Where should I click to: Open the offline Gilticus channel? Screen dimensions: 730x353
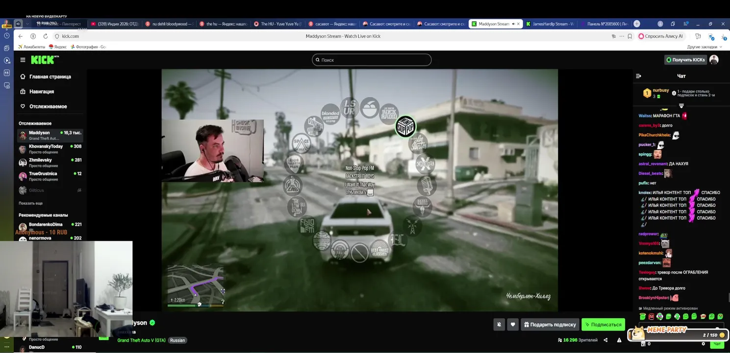(x=50, y=190)
